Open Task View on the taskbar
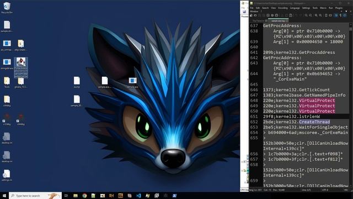The width and height of the screenshot is (353, 199). pos(66,196)
